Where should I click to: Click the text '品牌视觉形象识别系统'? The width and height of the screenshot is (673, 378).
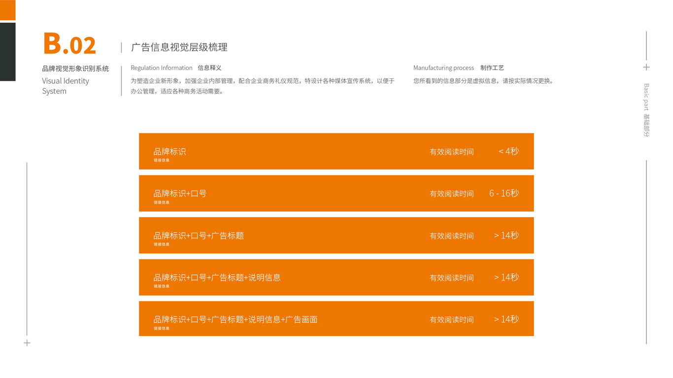pos(75,68)
